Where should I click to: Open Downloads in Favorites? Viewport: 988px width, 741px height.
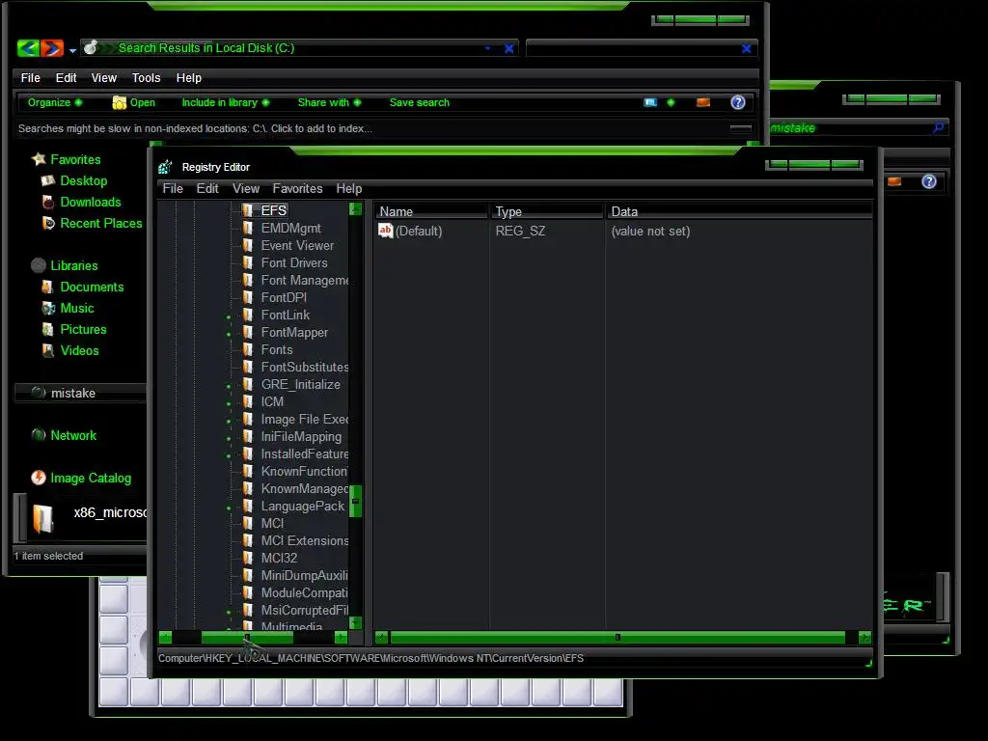click(x=90, y=203)
